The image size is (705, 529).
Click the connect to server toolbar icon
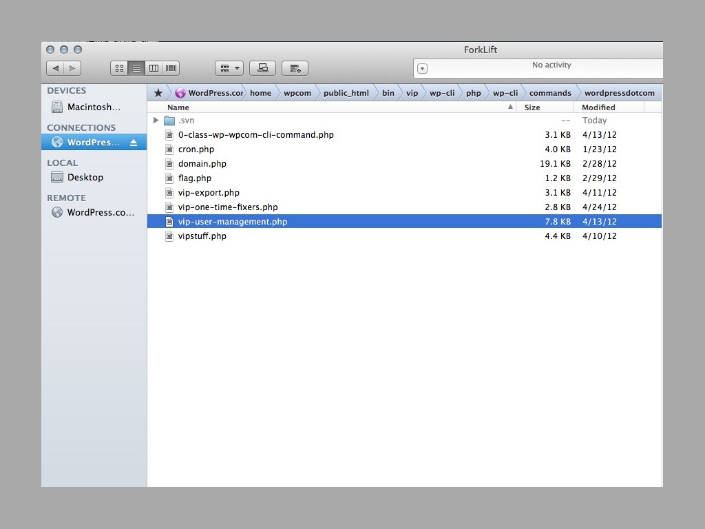tap(262, 68)
